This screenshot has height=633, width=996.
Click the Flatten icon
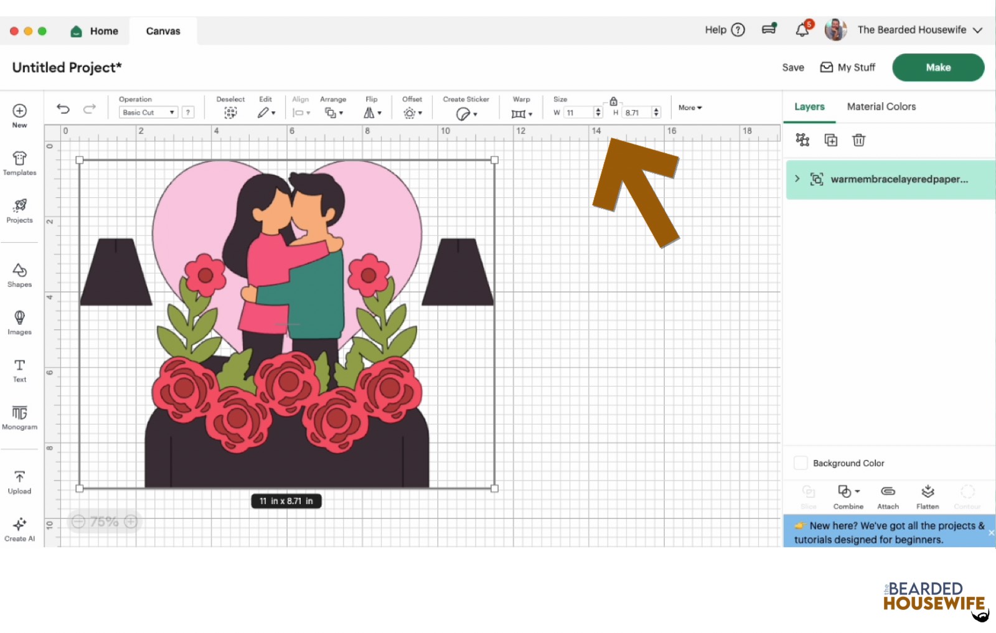tap(928, 496)
